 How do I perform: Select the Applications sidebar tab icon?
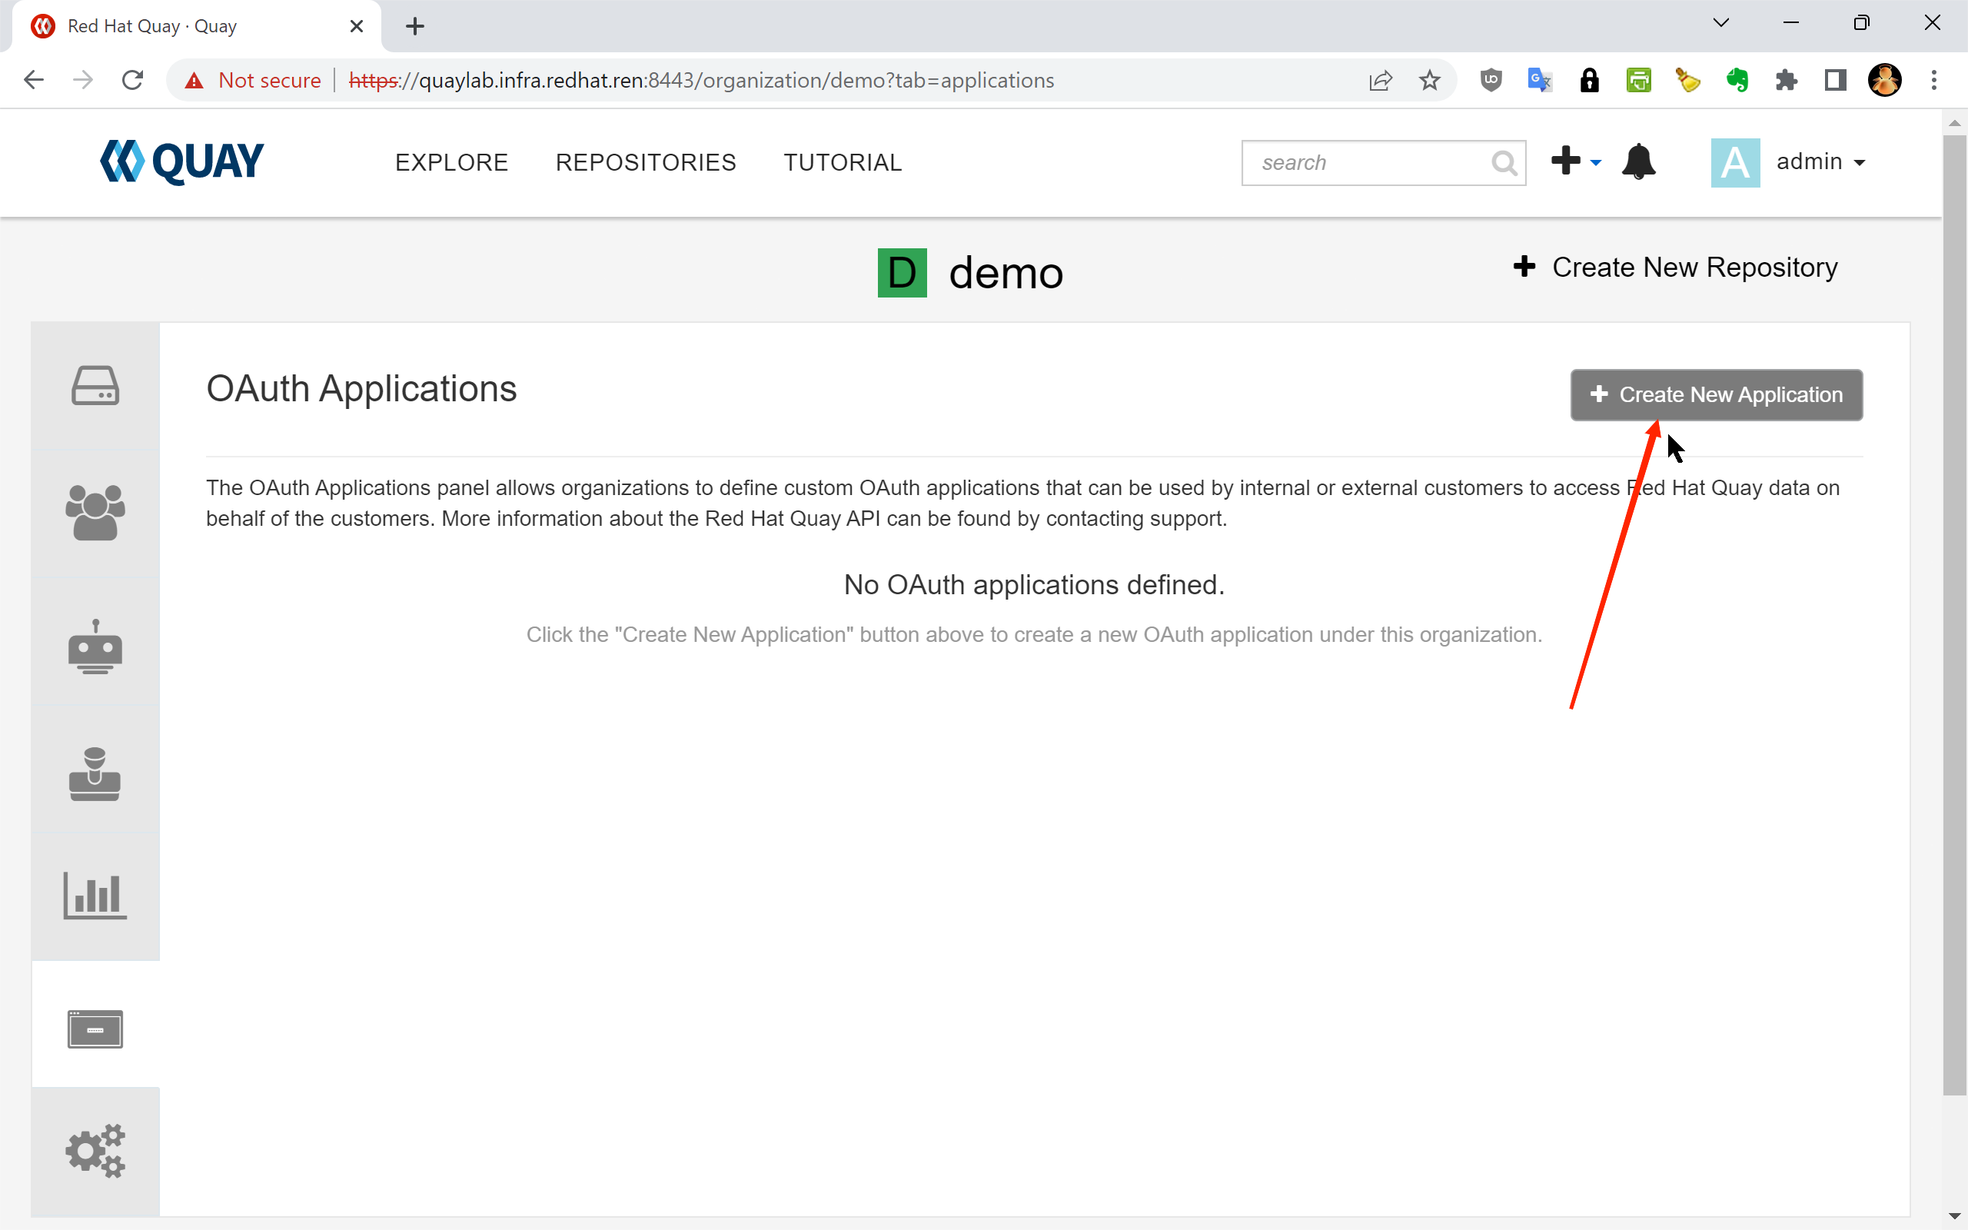coord(95,1029)
